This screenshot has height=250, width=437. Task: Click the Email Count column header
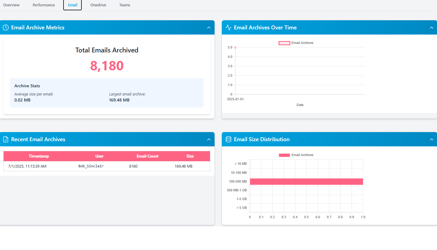(x=147, y=156)
